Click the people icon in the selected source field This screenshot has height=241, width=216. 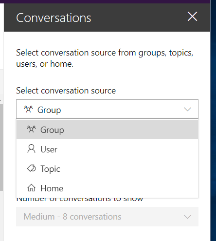(28, 109)
